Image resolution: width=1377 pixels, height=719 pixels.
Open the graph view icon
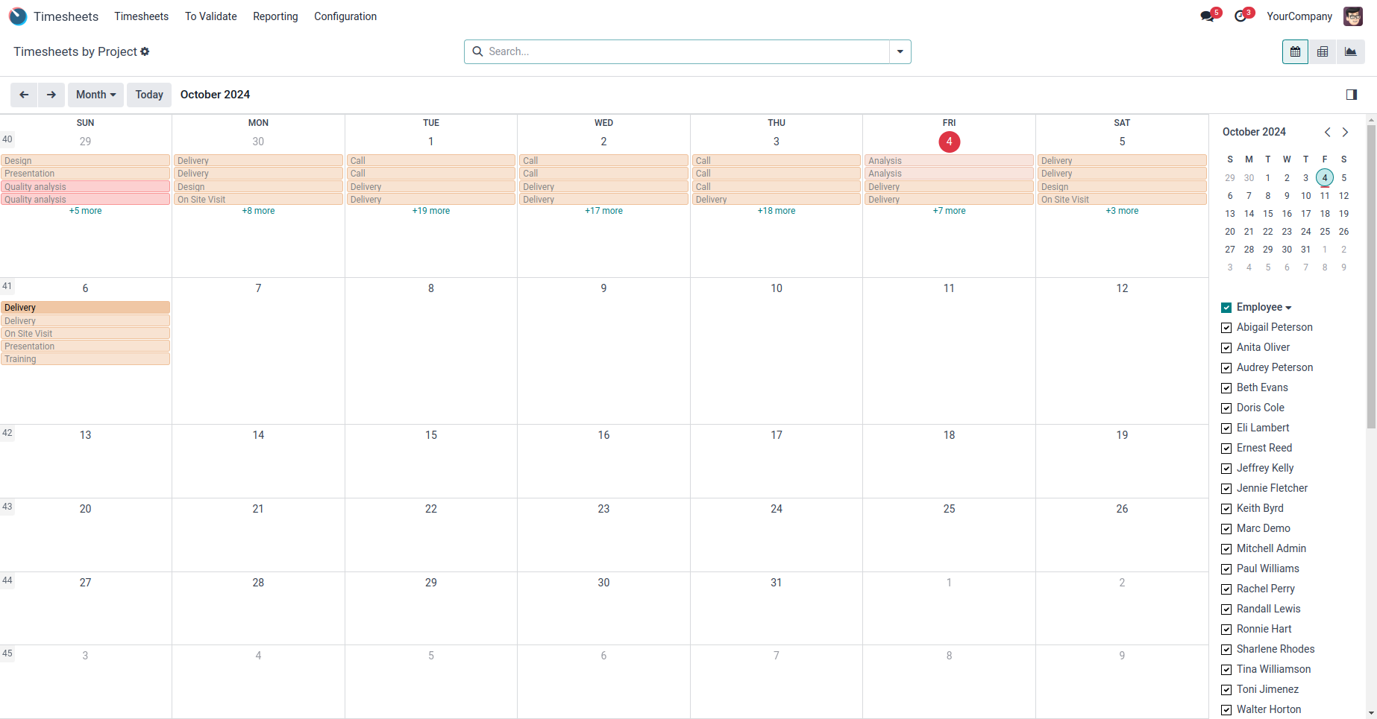click(1350, 52)
